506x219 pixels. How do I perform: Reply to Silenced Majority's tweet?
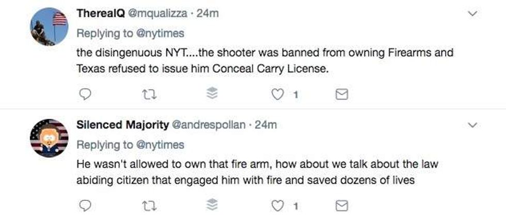87,206
